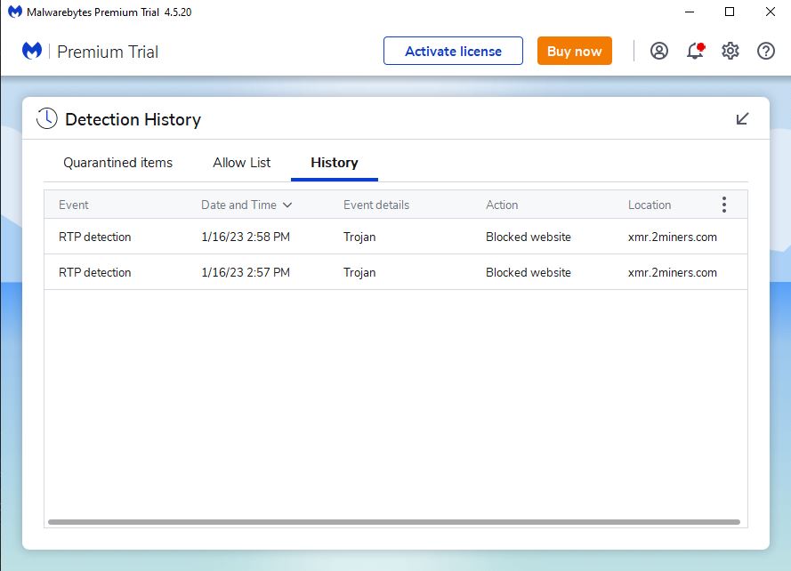This screenshot has height=571, width=791.
Task: Select the row dated 1/16/23 2:58 PM
Action: [x=396, y=237]
